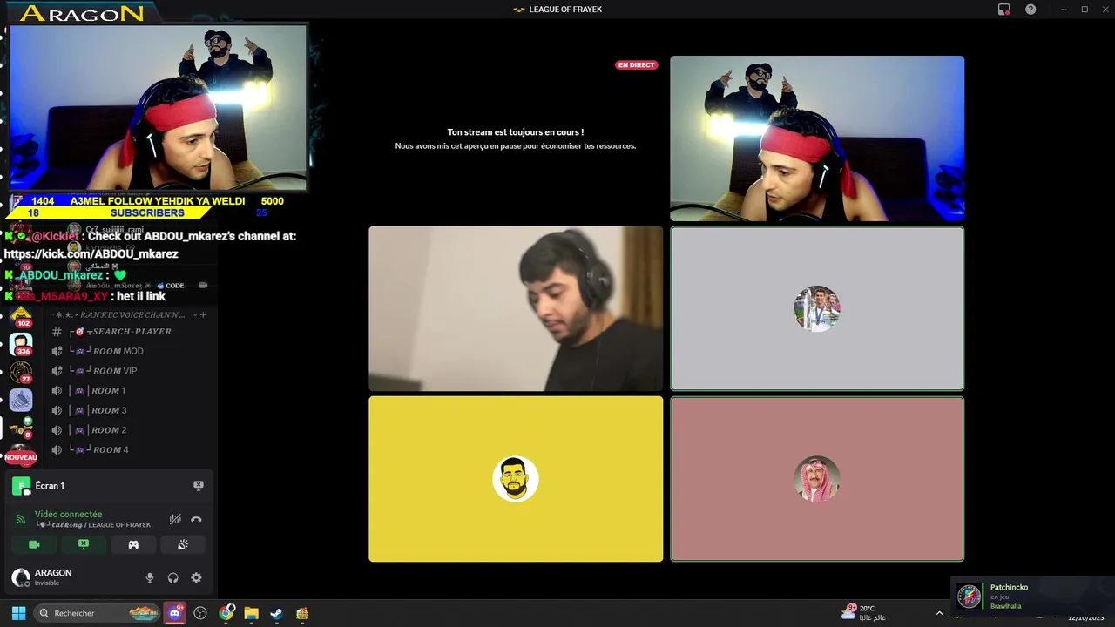Open server icon with 27 badge
The image size is (1115, 627).
point(21,372)
